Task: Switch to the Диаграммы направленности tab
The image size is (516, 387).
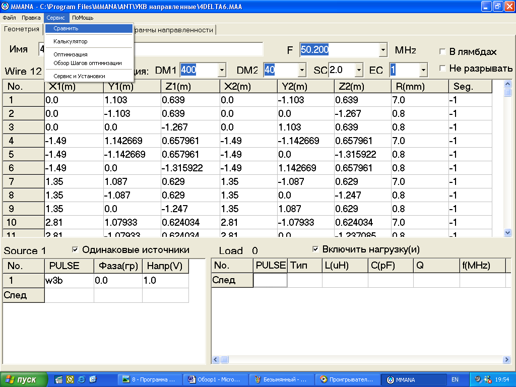Action: 174,30
